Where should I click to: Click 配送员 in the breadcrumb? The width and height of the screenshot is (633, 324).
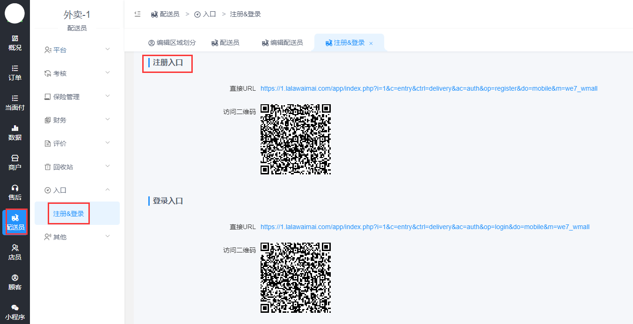click(165, 14)
